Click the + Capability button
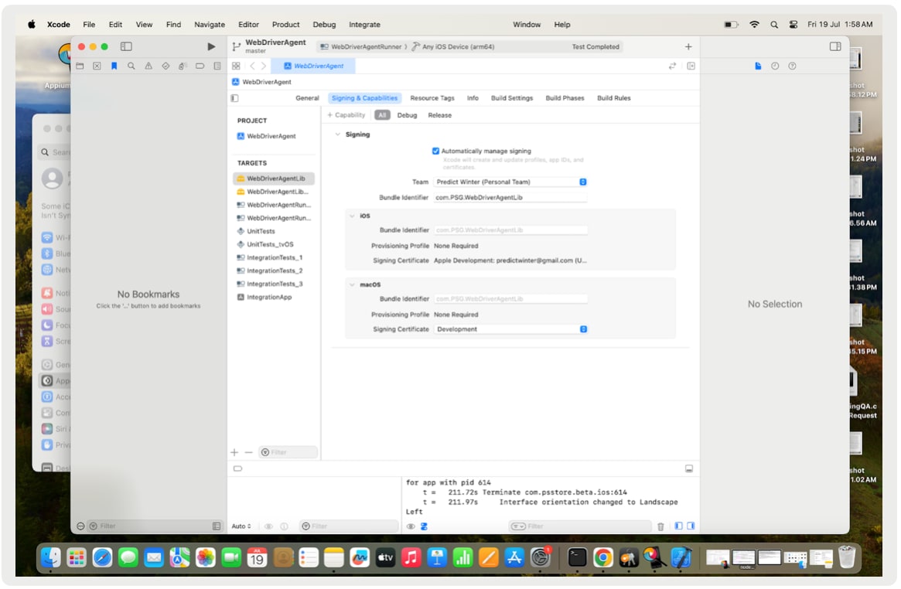 tap(346, 115)
